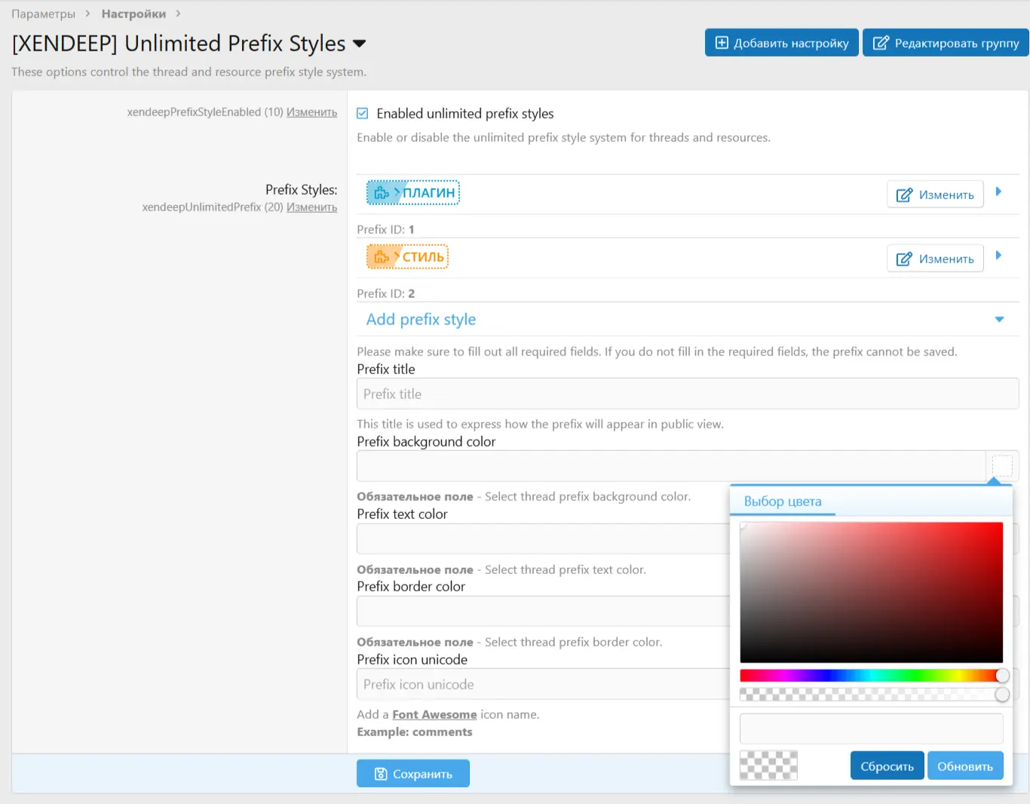
Task: Select the Выбор цвета tab
Action: 783,502
